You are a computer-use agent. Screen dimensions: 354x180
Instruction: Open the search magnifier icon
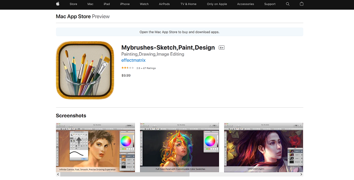(x=288, y=4)
